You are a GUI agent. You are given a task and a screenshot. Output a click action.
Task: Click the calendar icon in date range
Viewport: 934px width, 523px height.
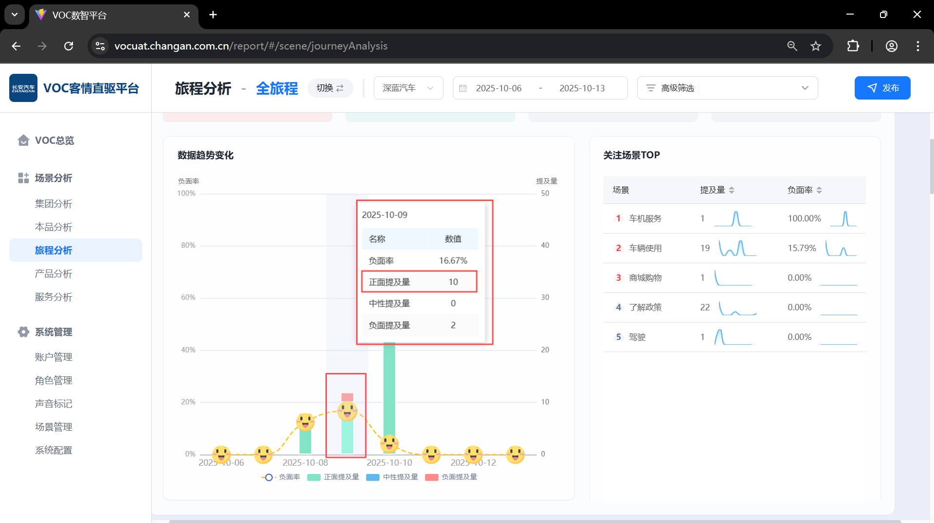tap(463, 88)
